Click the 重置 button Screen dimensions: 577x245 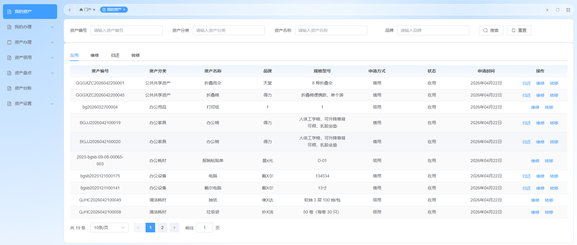click(519, 30)
